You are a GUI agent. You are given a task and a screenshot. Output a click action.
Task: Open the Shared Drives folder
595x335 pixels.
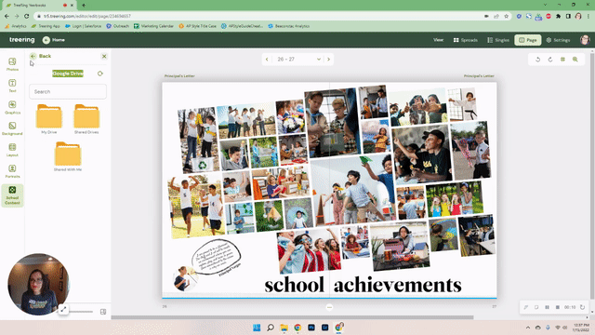point(86,119)
